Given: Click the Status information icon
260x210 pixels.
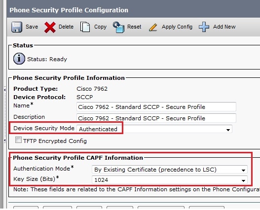Looking at the screenshot, I should pos(19,59).
